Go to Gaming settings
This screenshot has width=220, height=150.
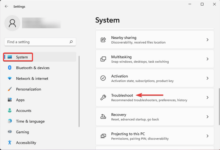point(40,132)
